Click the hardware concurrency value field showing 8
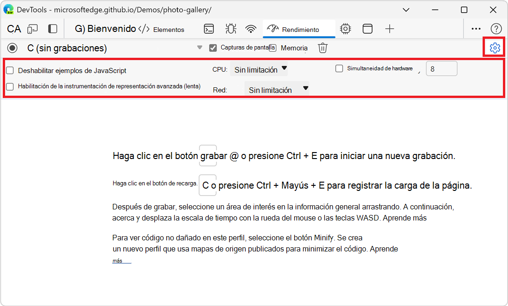The height and width of the screenshot is (306, 508). (441, 68)
